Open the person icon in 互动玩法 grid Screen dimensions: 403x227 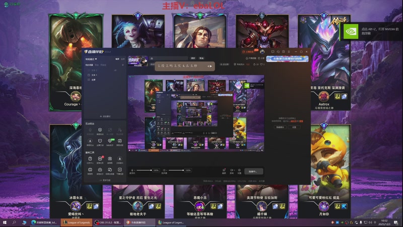[x=120, y=131]
